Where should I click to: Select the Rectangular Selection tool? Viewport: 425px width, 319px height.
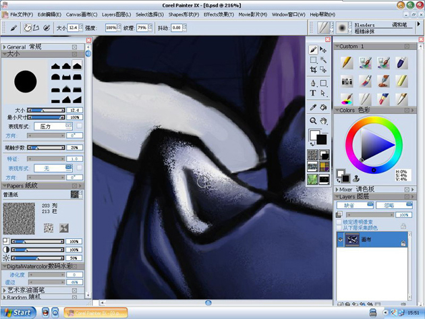(x=313, y=60)
